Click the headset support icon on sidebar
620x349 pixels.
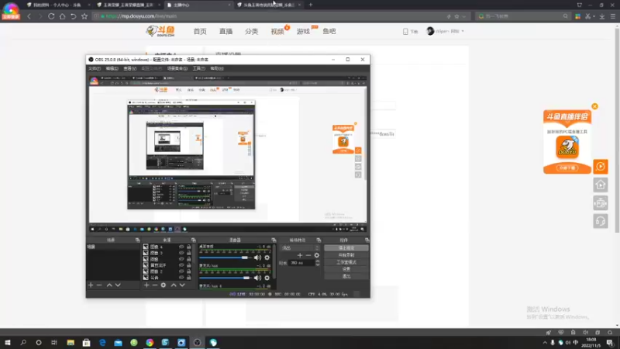600,221
